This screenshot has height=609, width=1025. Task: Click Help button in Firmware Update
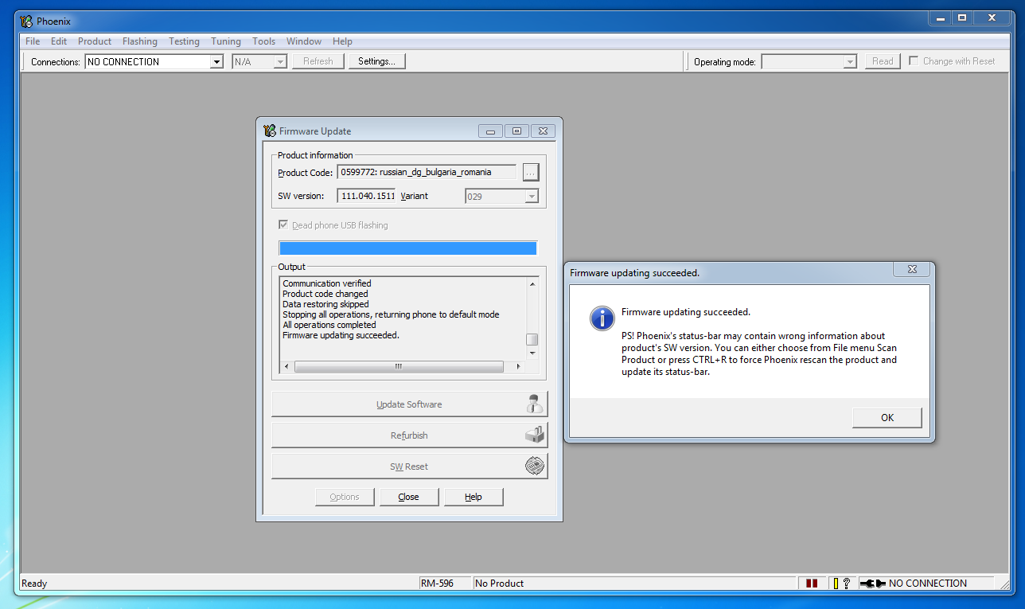474,497
